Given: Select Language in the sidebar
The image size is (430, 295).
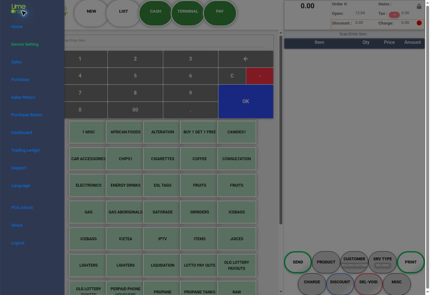Looking at the screenshot, I should pyautogui.click(x=21, y=186).
